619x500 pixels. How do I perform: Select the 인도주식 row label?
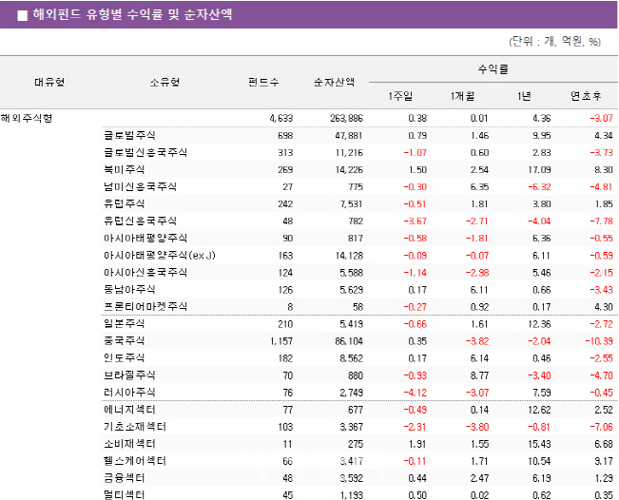(124, 358)
